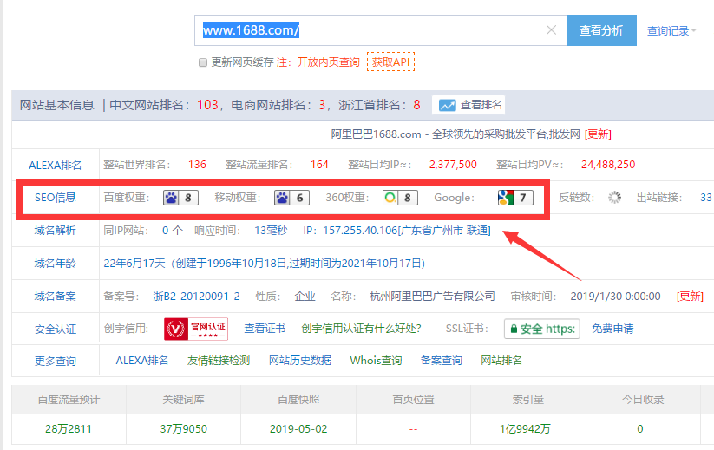The width and height of the screenshot is (714, 450).
Task: Check the 更新网页缓存 checkbox
Action: [203, 62]
